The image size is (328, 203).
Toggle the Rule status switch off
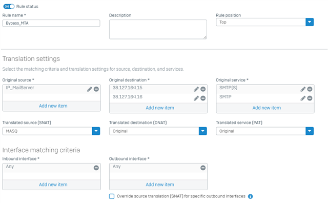tap(9, 7)
